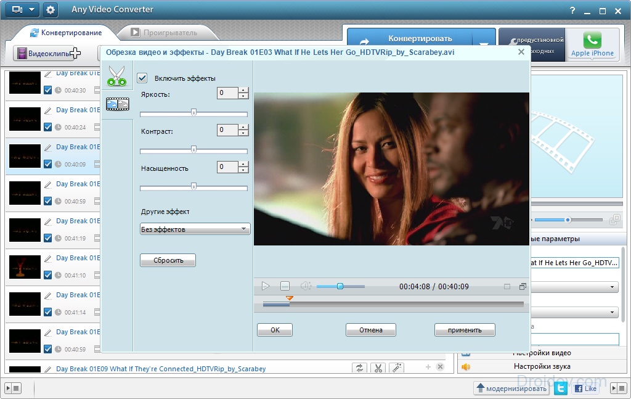Select the Конвертирование tab
Viewport: 631px width, 399px height.
66,33
